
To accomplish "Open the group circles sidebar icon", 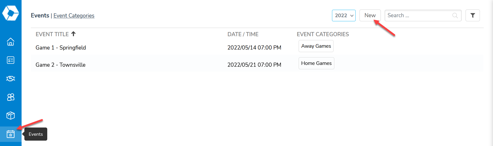I will tap(11, 97).
